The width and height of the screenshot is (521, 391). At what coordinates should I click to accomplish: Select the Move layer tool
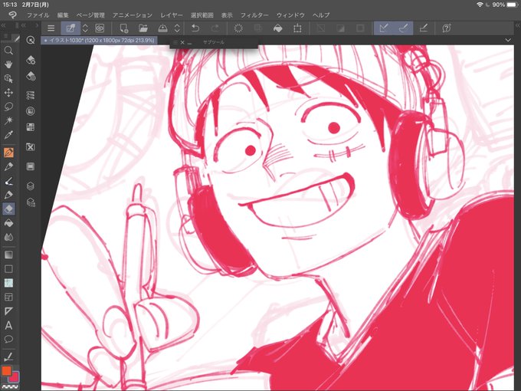pyautogui.click(x=8, y=93)
